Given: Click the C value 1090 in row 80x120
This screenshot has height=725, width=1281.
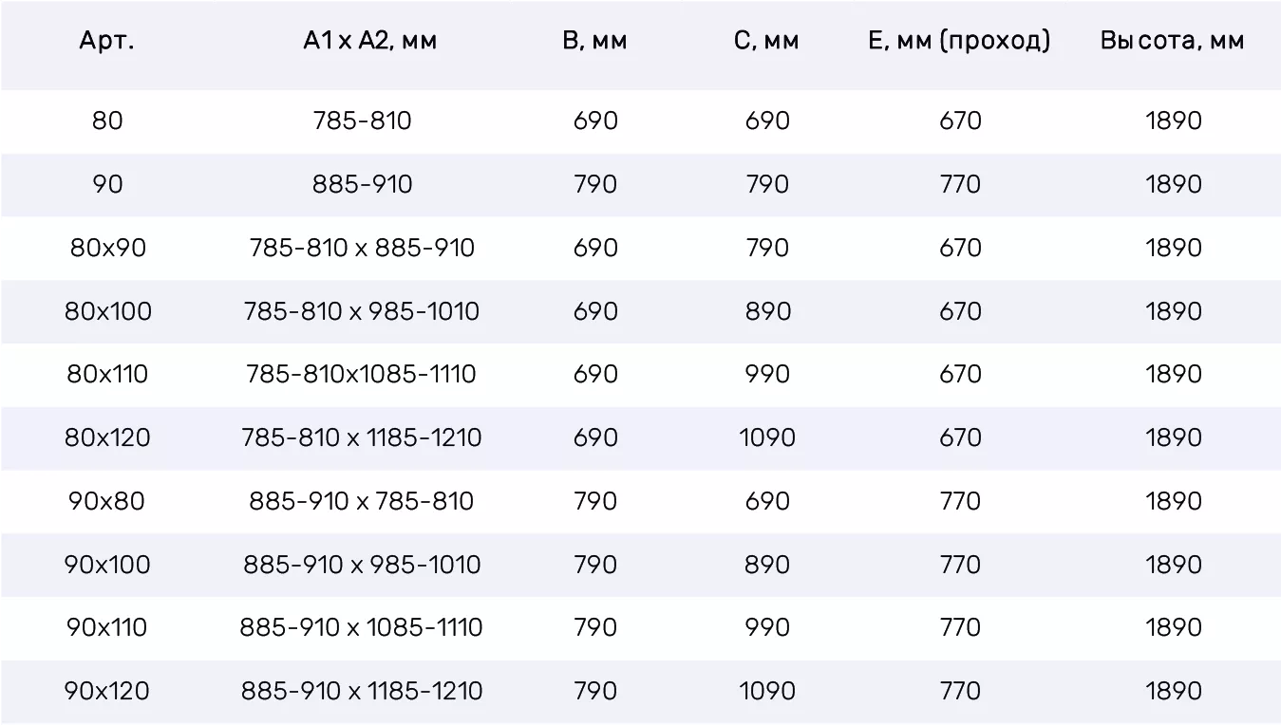Looking at the screenshot, I should coord(767,437).
